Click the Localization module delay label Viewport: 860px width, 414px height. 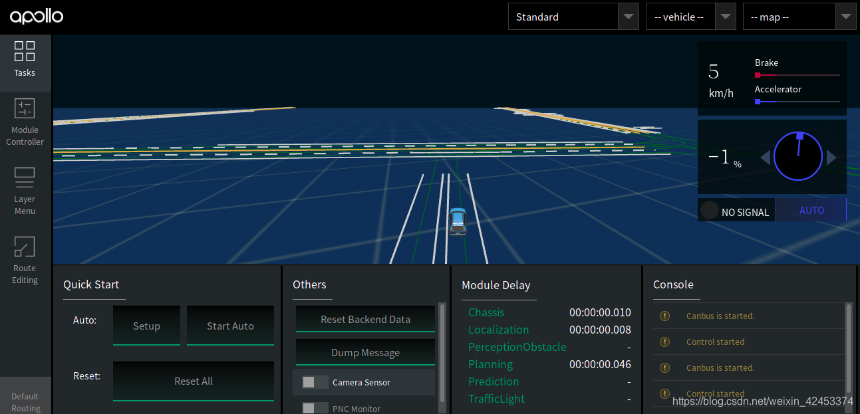click(x=499, y=330)
